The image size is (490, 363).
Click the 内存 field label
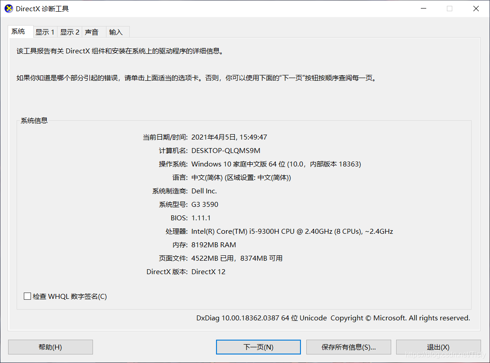click(180, 245)
